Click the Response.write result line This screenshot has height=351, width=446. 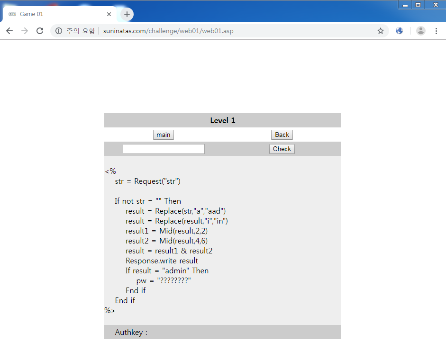point(162,261)
